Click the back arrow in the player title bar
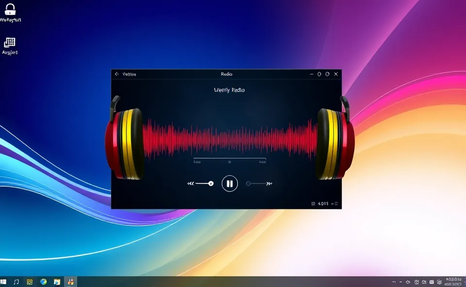Screen dimensions: 466x287 [117, 74]
